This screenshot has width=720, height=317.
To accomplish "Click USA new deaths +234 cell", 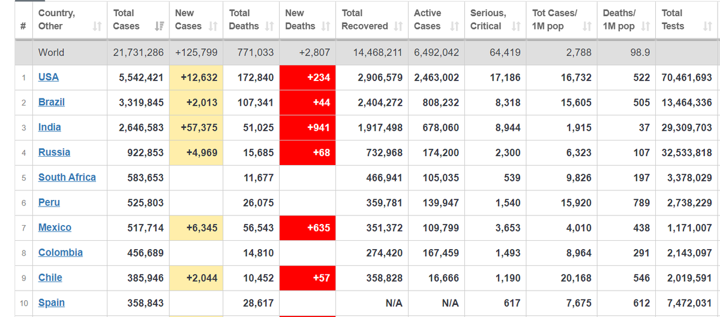I will [308, 77].
